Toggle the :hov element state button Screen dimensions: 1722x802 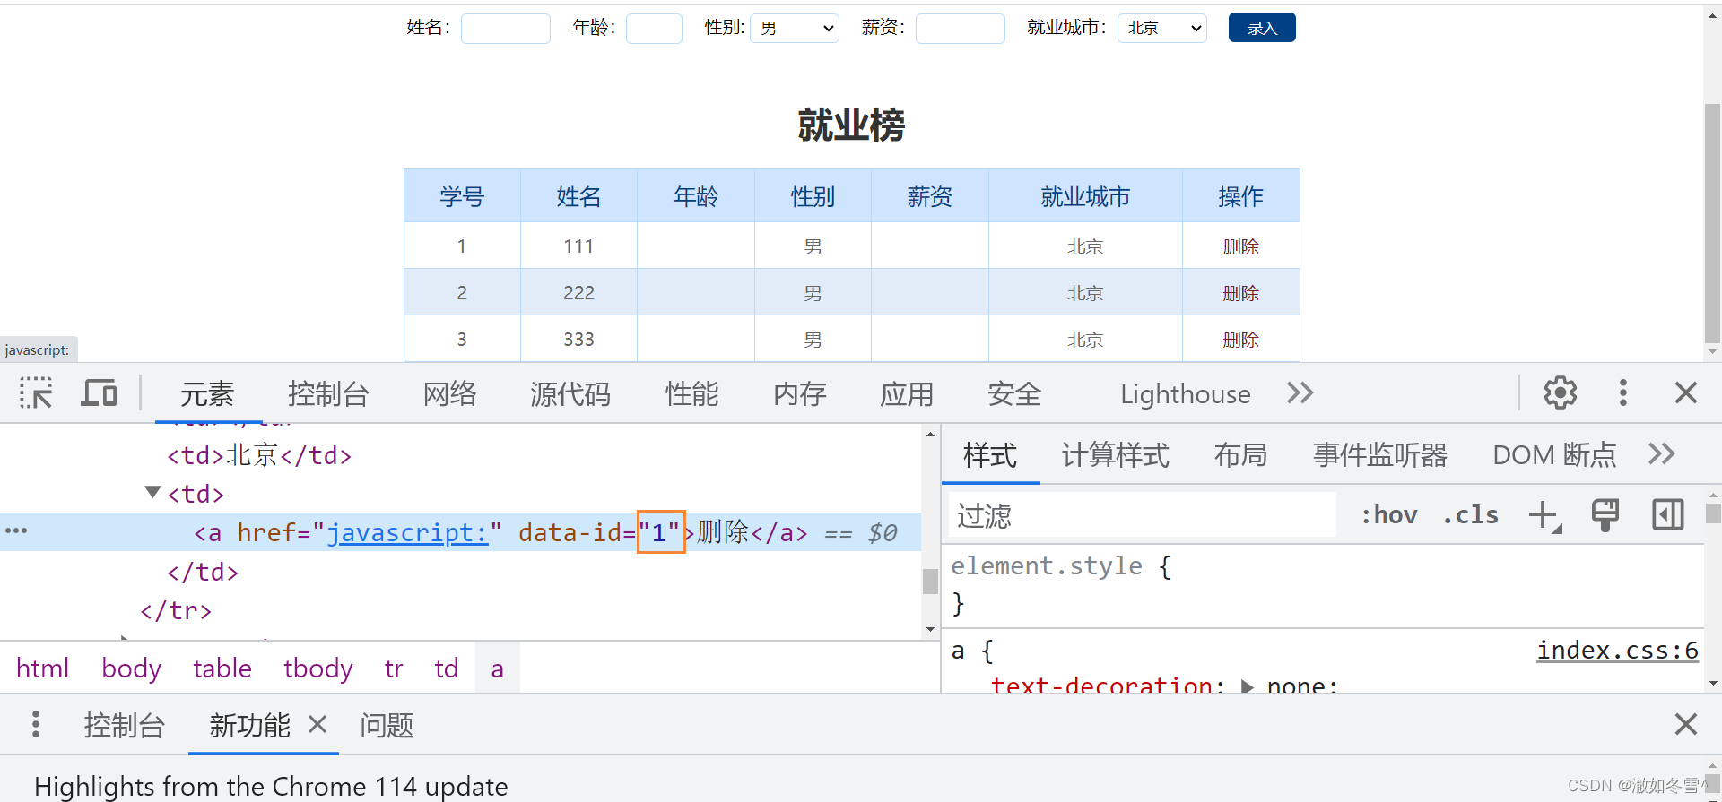[x=1388, y=515]
